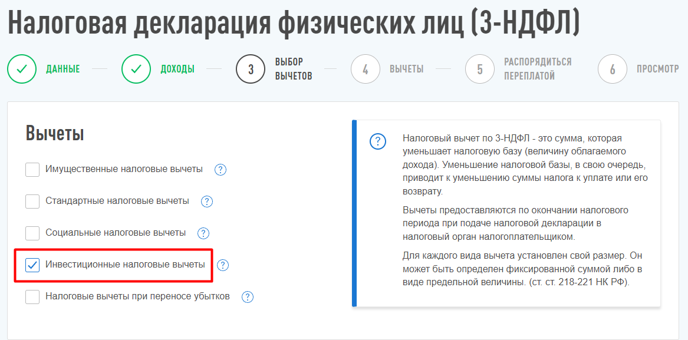Select current step 3 Выбор вычетов

coord(251,69)
